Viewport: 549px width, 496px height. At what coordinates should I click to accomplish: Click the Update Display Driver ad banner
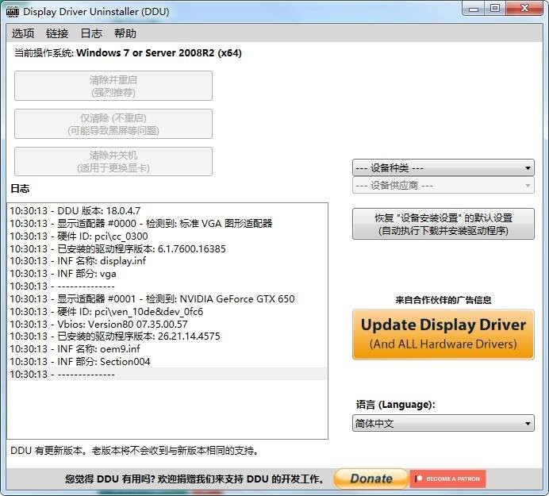coord(443,334)
